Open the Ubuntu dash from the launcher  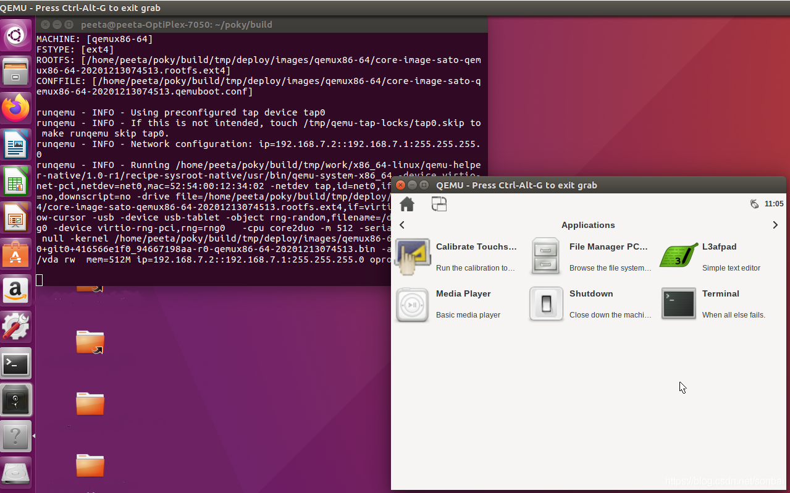(x=16, y=35)
